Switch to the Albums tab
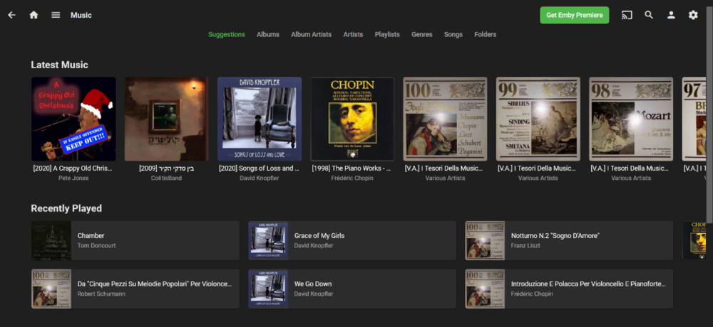The height and width of the screenshot is (327, 713). [x=268, y=34]
